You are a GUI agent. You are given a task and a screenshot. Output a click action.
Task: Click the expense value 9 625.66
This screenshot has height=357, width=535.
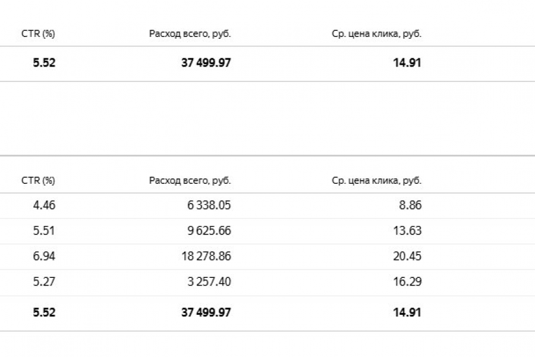[x=209, y=231]
